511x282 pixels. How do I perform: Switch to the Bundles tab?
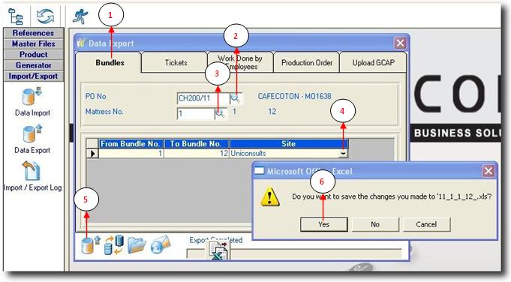pyautogui.click(x=110, y=62)
